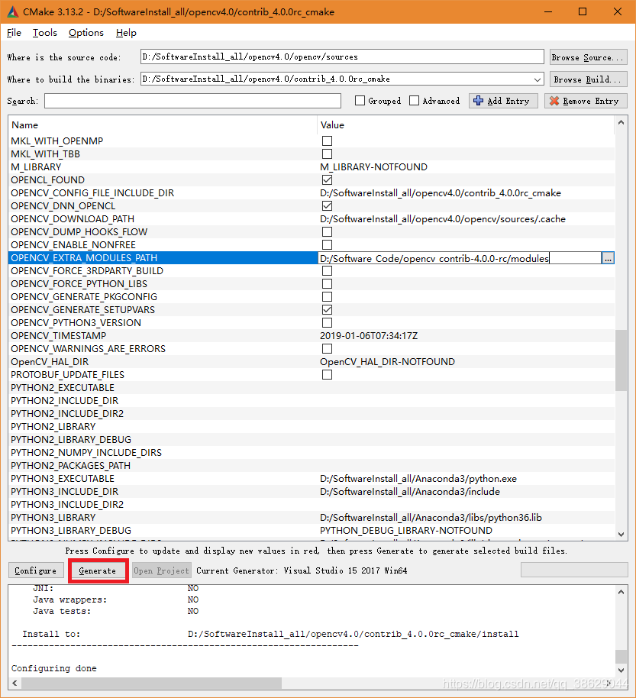Select OPENCV_CONFIG_FILE_INCLUDE_DIR row name
636x698 pixels.
click(x=92, y=193)
